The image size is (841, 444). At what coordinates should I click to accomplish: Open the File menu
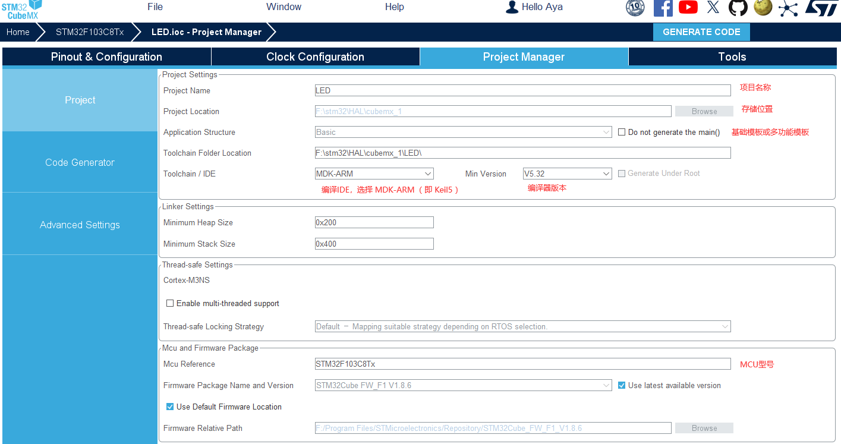click(x=155, y=7)
